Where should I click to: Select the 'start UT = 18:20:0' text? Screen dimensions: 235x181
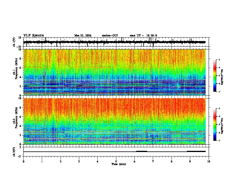[143, 35]
